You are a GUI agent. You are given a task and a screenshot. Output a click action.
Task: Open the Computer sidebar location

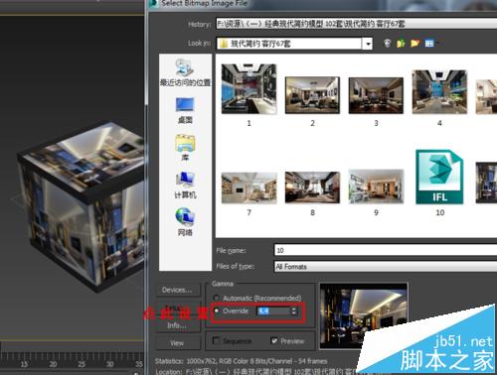click(185, 186)
